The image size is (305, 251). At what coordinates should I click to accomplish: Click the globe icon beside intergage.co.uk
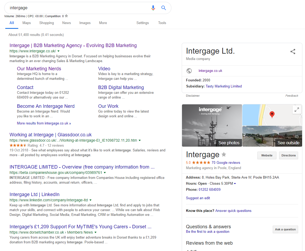point(189,71)
